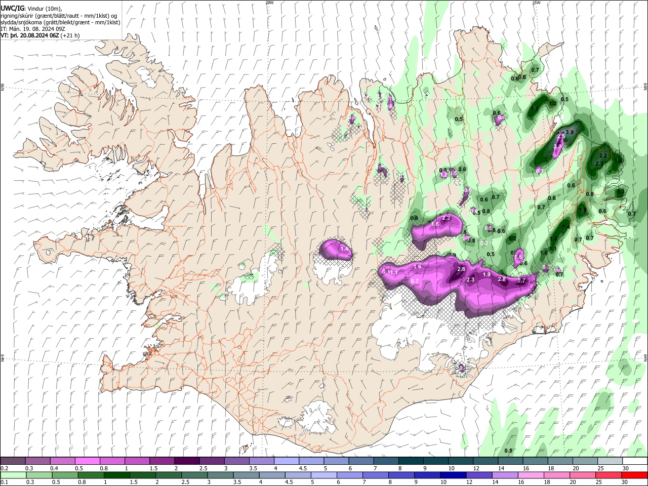Click lower legend deep blue swatch between 10 and 12
This screenshot has width=648, height=486.
pos(453,475)
